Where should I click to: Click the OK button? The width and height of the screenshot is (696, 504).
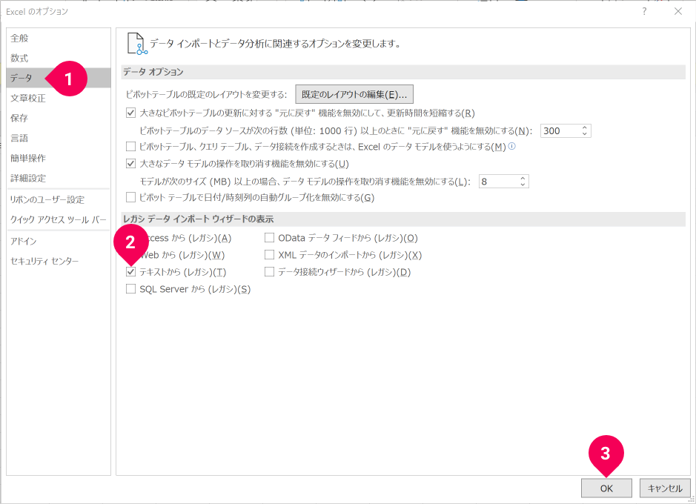(606, 488)
